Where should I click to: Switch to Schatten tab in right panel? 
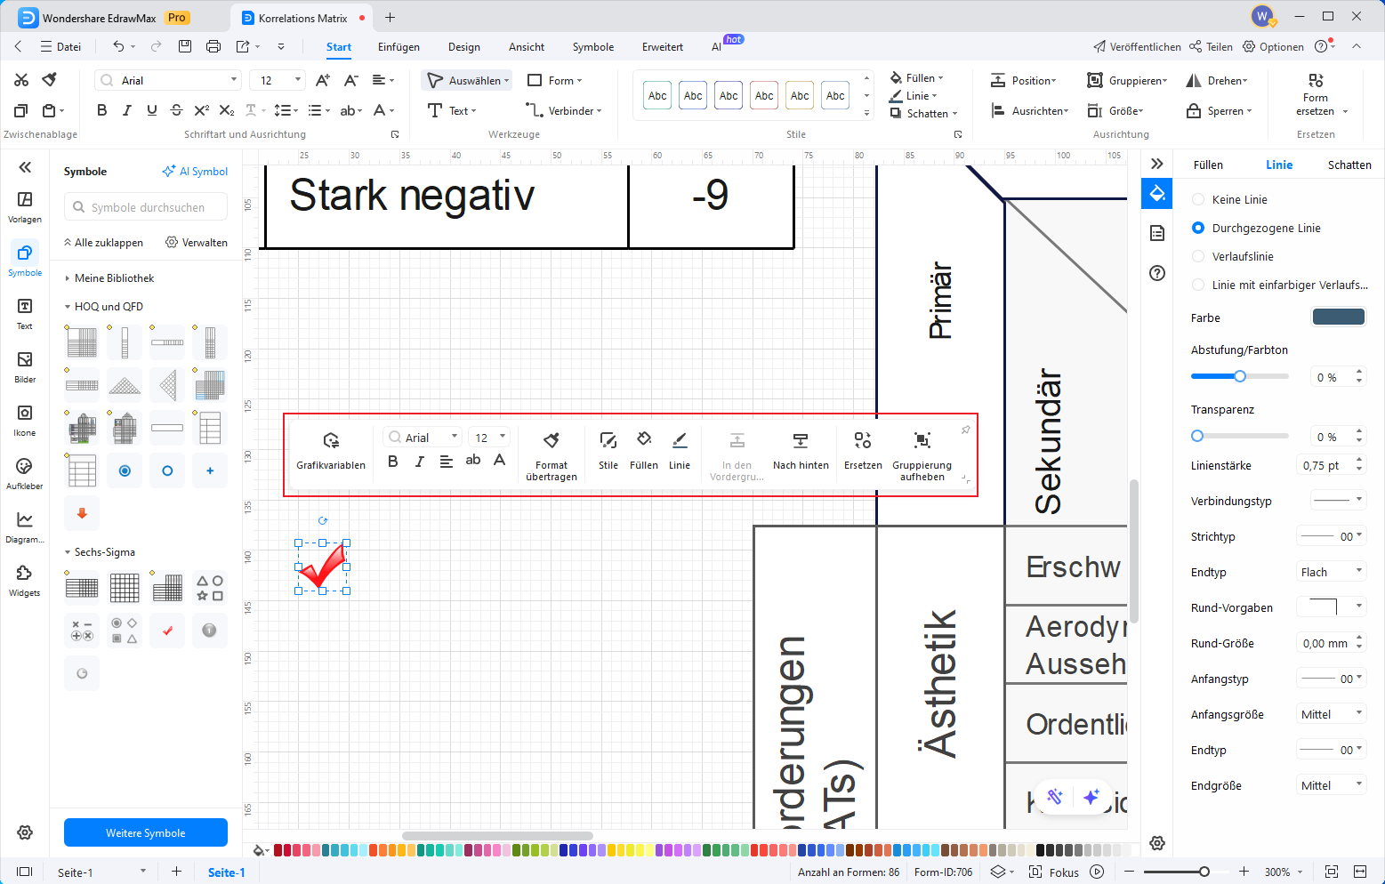point(1349,165)
